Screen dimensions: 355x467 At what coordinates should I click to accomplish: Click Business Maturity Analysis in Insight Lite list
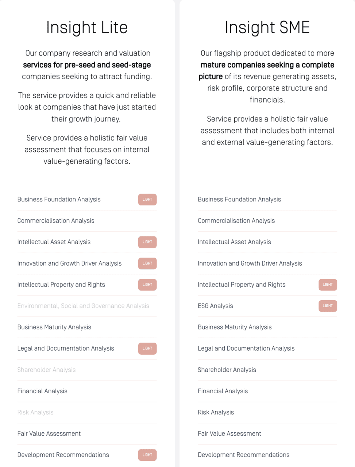tap(54, 327)
